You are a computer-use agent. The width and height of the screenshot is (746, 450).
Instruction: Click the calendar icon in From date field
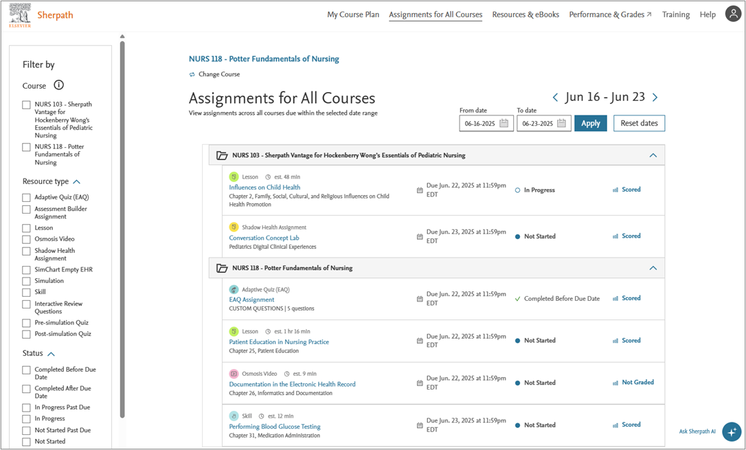click(x=504, y=123)
